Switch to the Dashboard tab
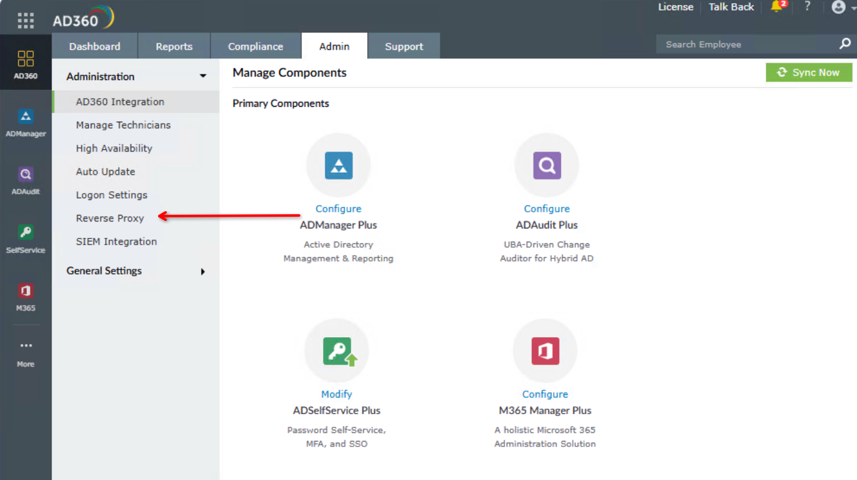857x480 pixels. click(95, 47)
